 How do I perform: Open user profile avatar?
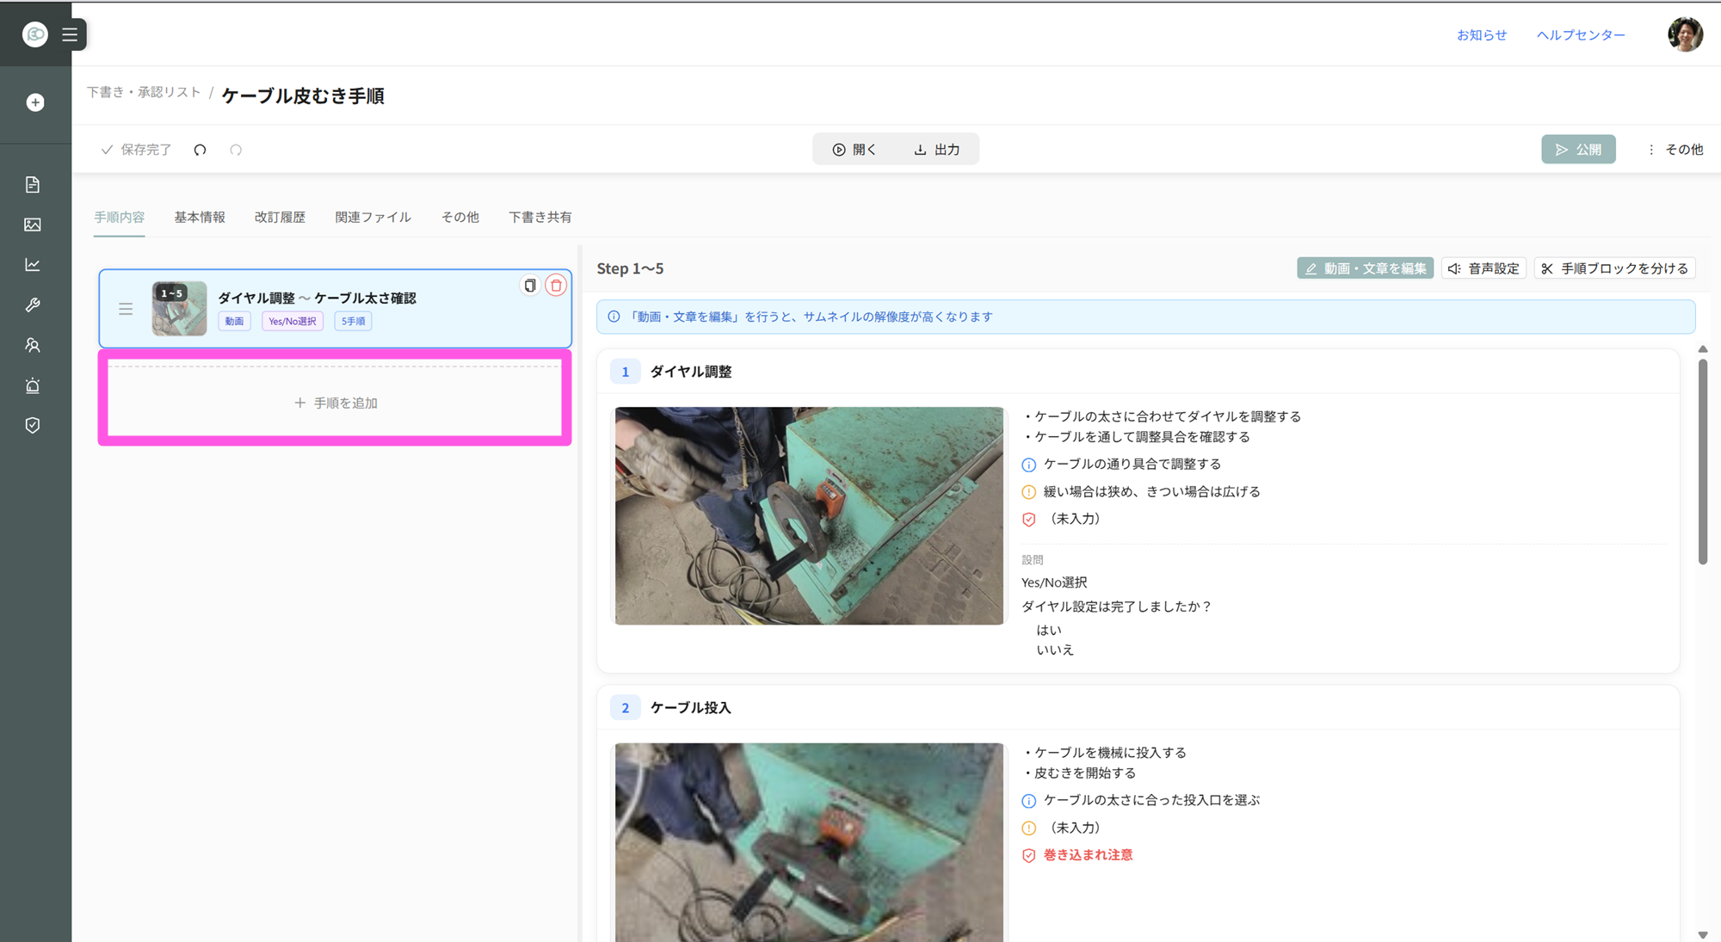tap(1685, 34)
